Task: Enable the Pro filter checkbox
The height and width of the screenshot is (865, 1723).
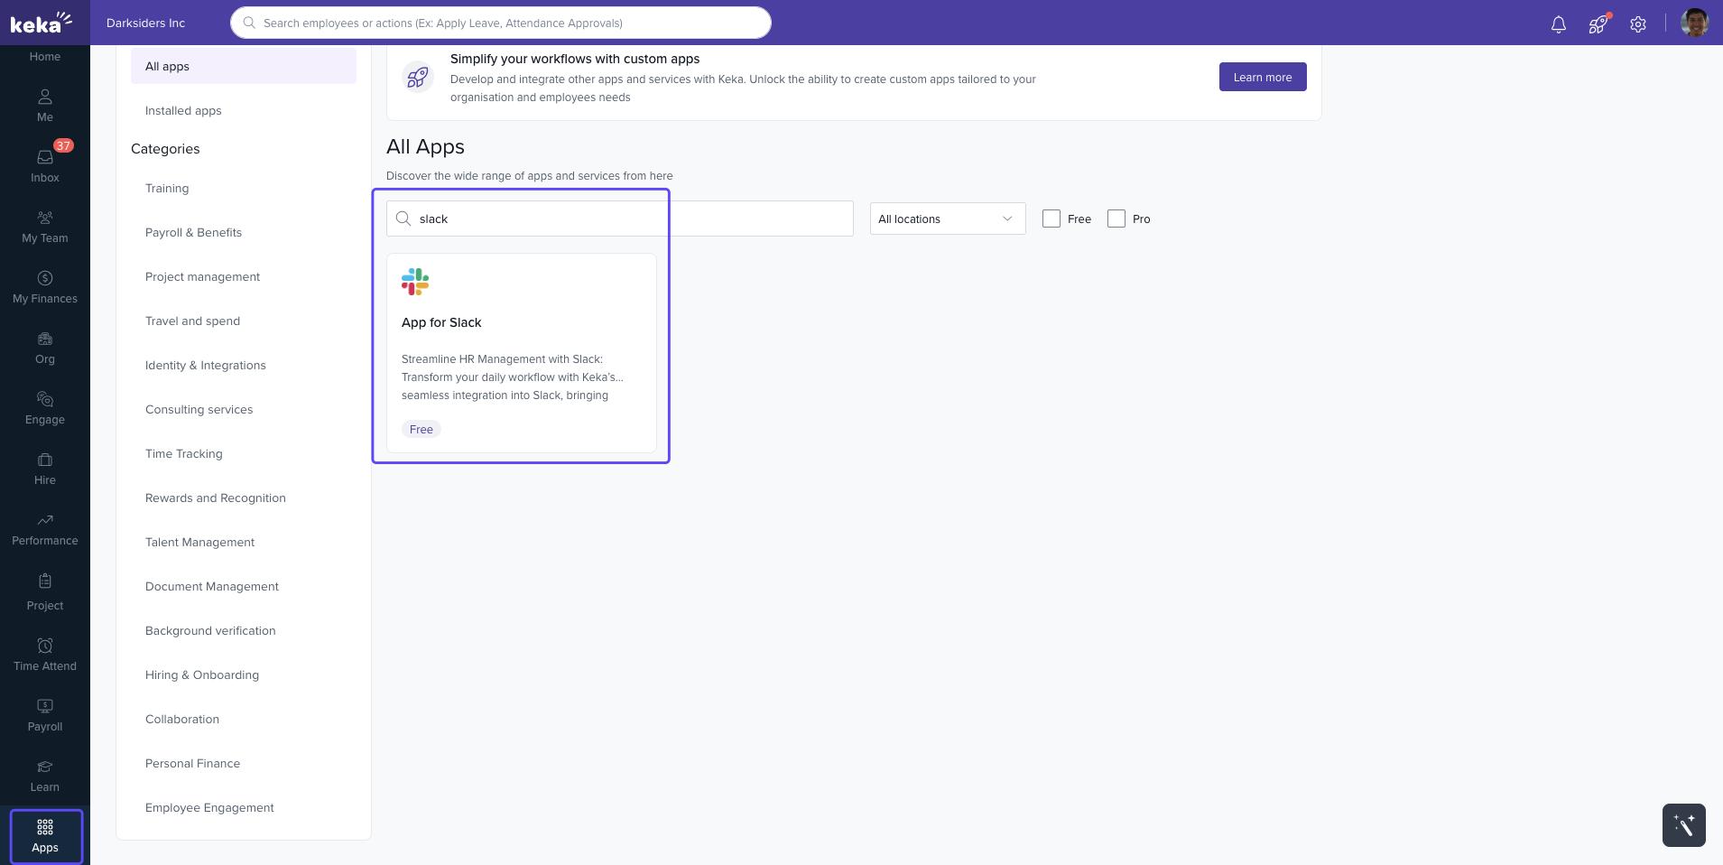Action: (x=1116, y=219)
